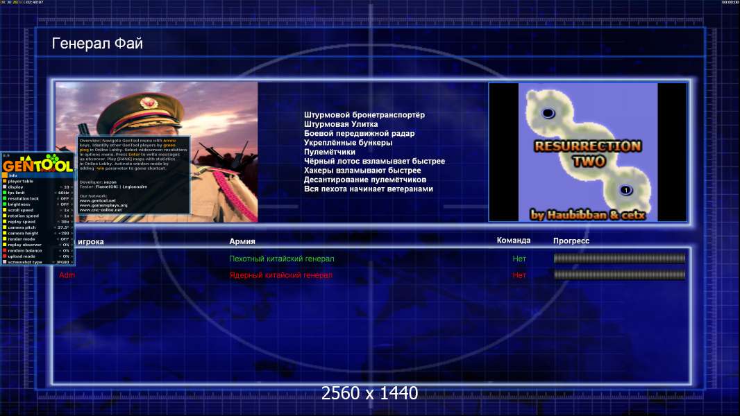Click the green square beside brightness
This screenshot has width=740, height=416.
5,205
